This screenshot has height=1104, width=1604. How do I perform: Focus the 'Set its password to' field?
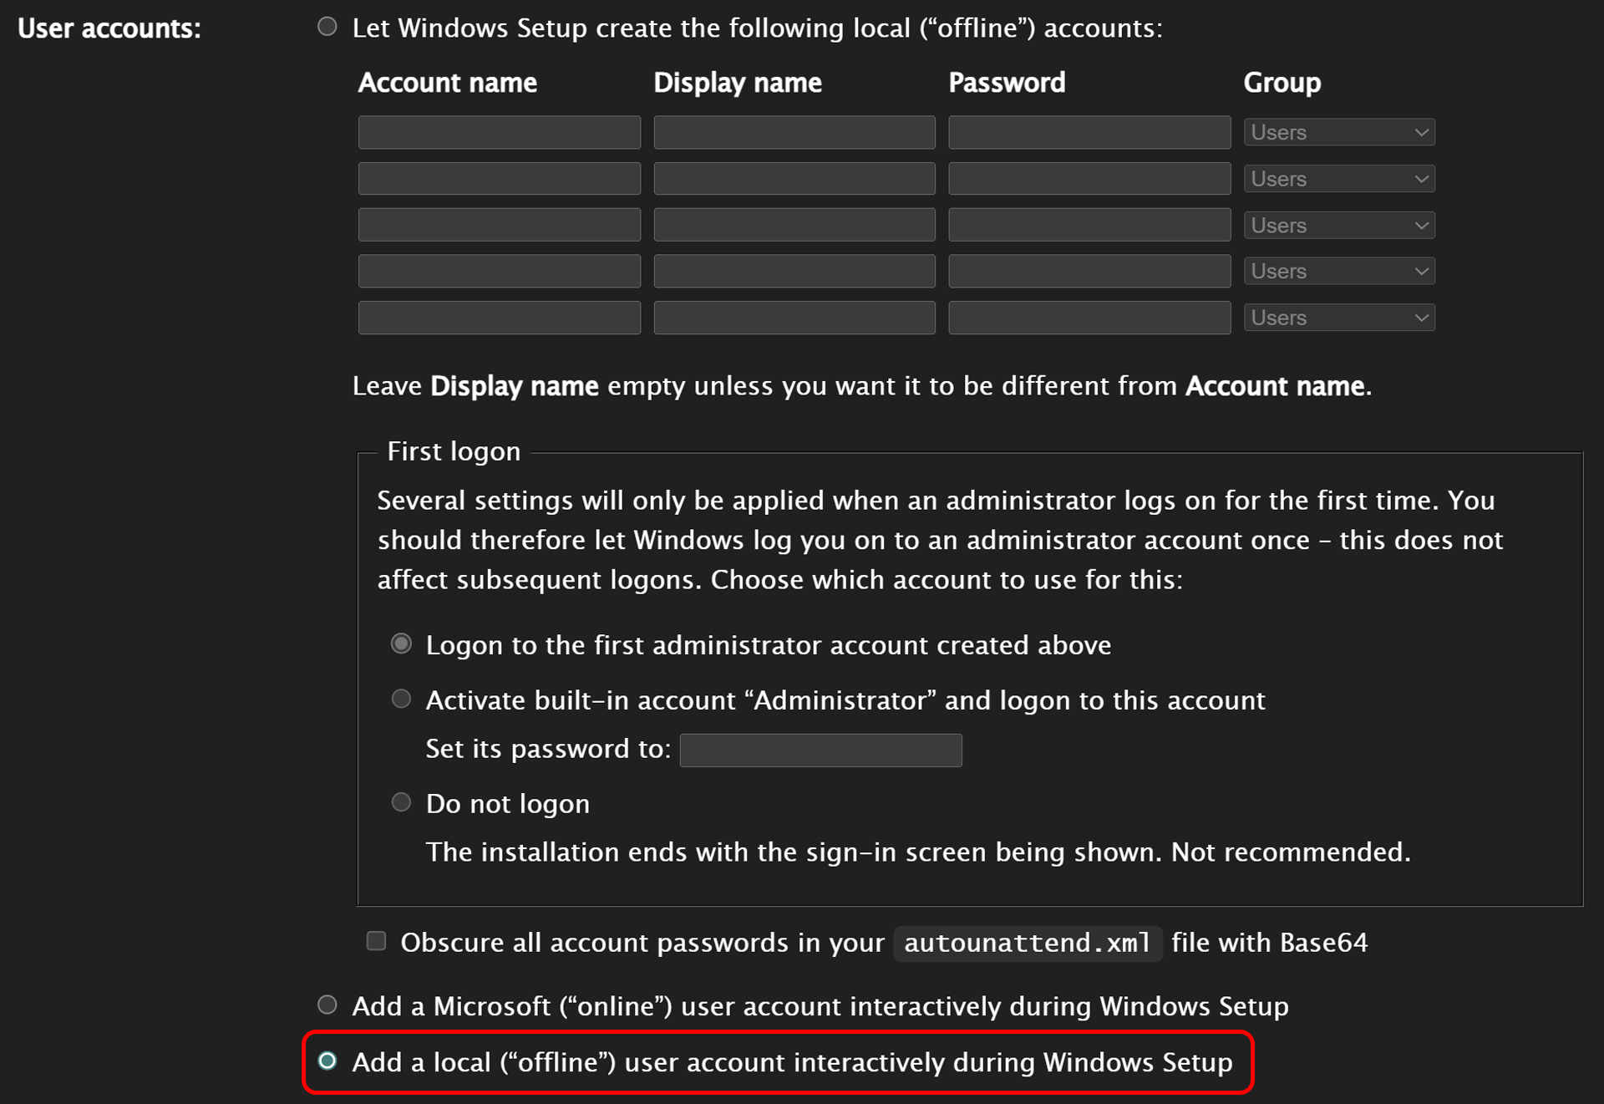820,750
